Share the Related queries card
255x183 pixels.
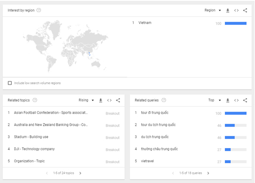point(245,100)
